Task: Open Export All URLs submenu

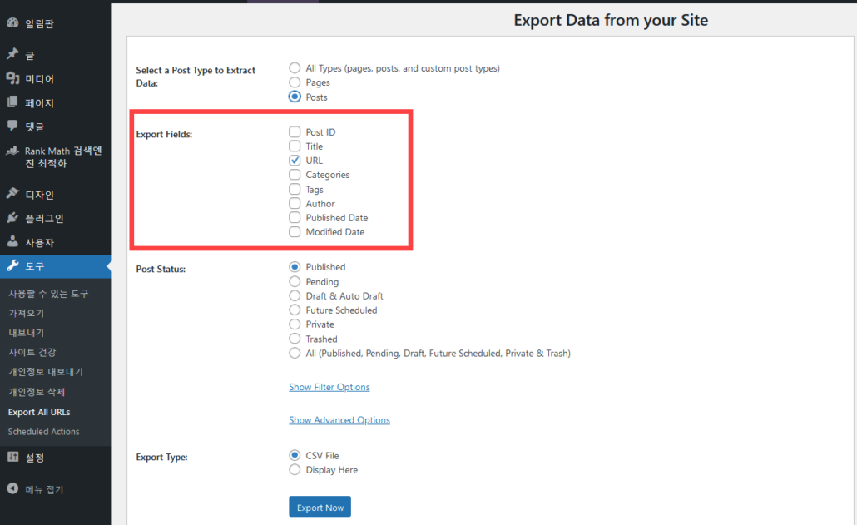Action: [39, 412]
